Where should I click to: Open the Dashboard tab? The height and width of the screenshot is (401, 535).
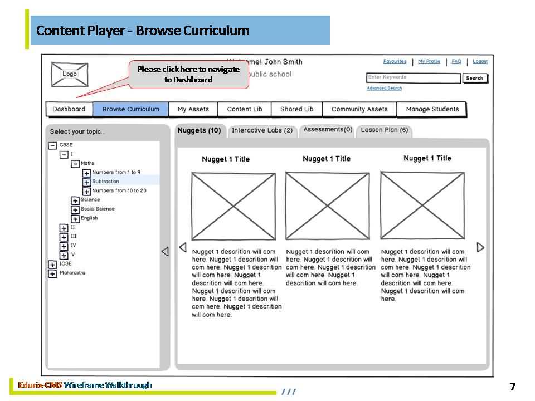coord(69,109)
